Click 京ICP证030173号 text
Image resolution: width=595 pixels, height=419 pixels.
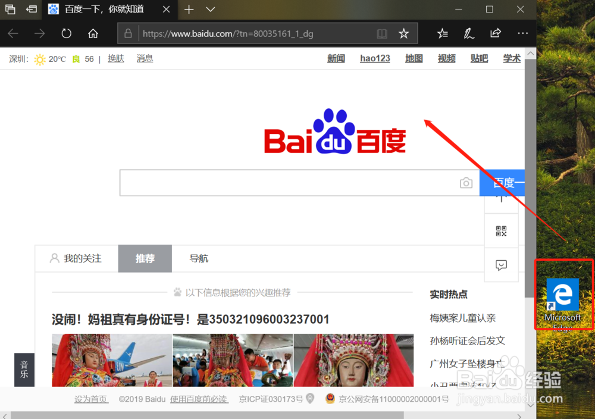pyautogui.click(x=271, y=399)
